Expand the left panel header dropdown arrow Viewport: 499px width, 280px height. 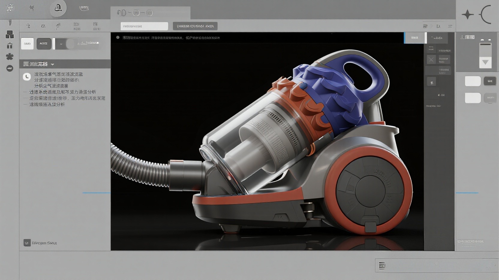[x=52, y=64]
